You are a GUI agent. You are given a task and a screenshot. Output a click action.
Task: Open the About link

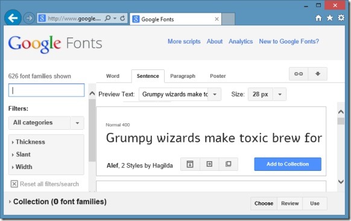click(215, 42)
